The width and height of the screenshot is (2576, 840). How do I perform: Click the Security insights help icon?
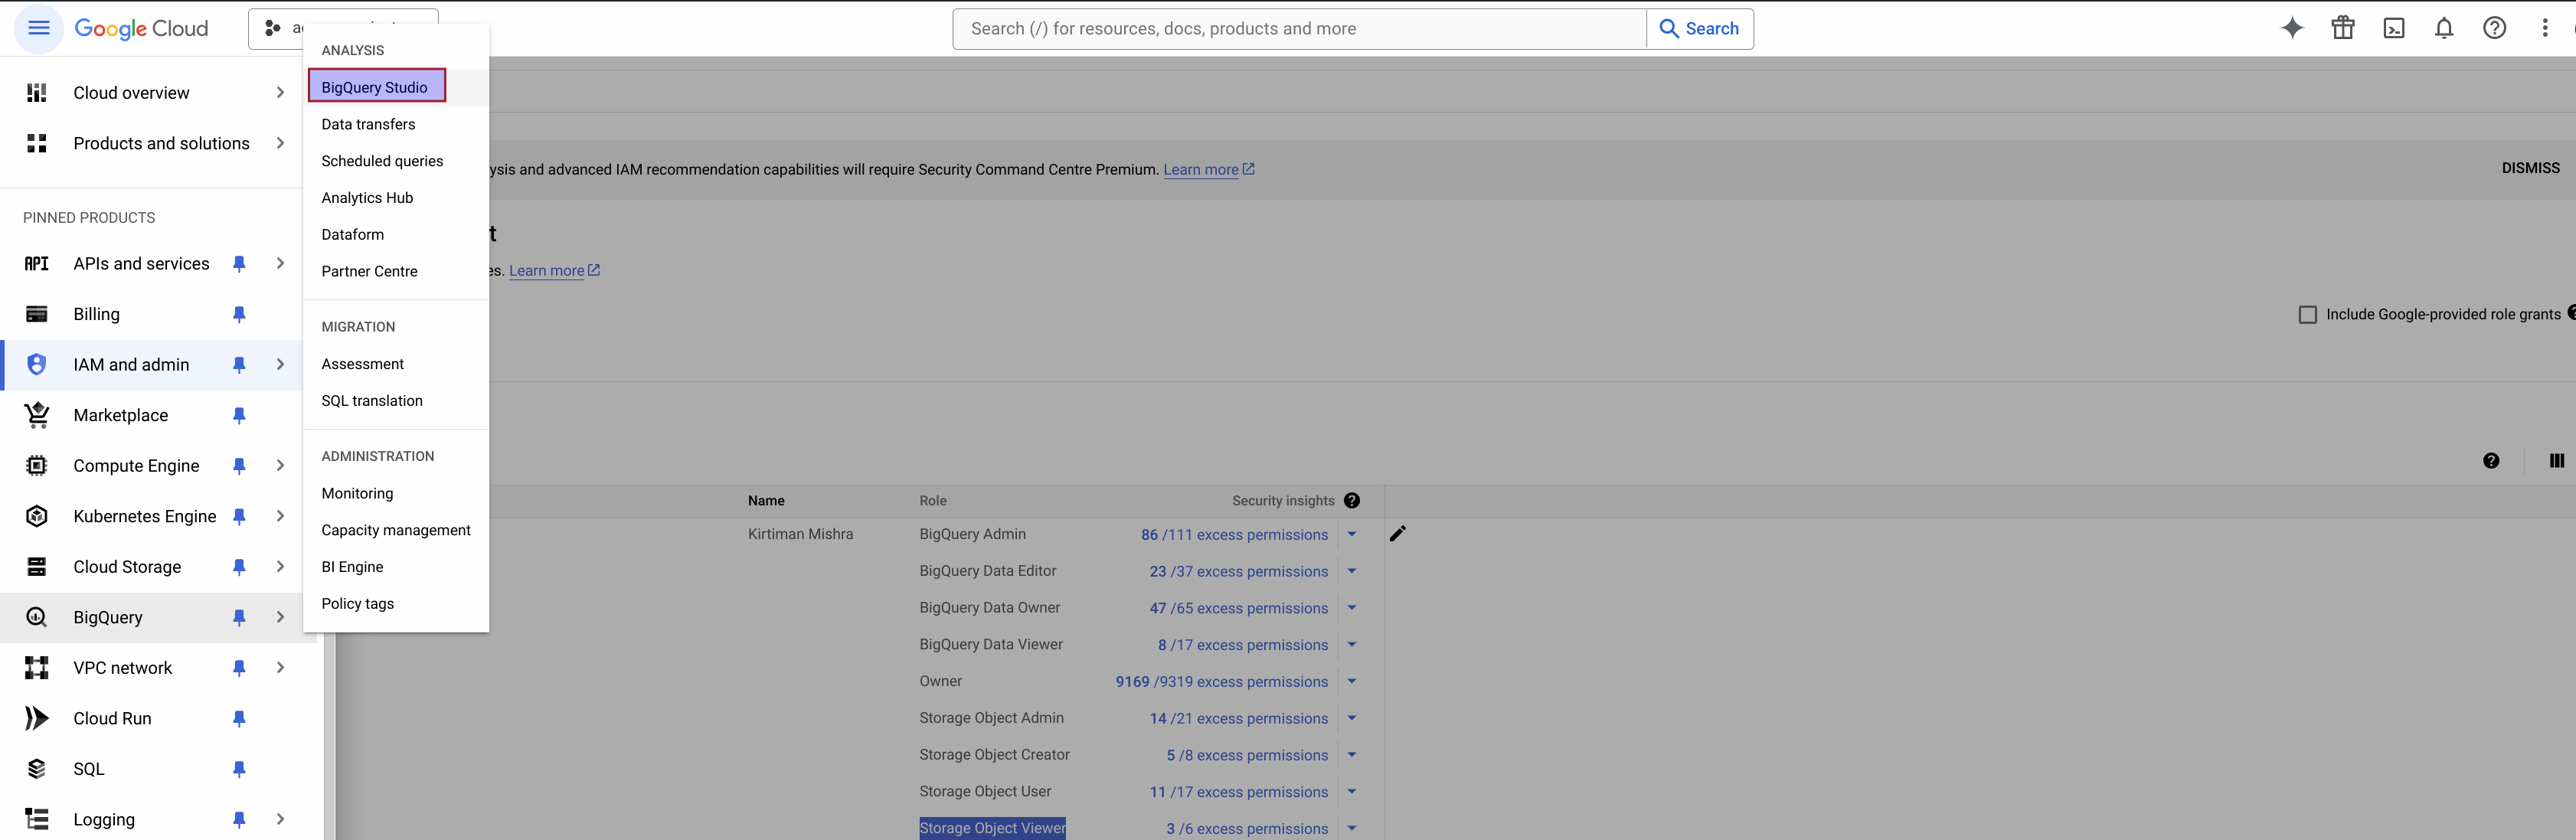[1352, 500]
